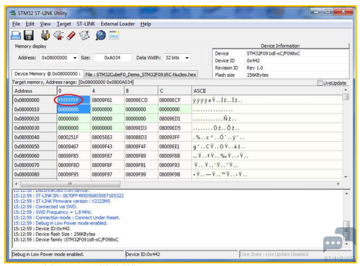Click status bar Device ID:0x442 entry
360x266 pixels.
tap(181, 254)
